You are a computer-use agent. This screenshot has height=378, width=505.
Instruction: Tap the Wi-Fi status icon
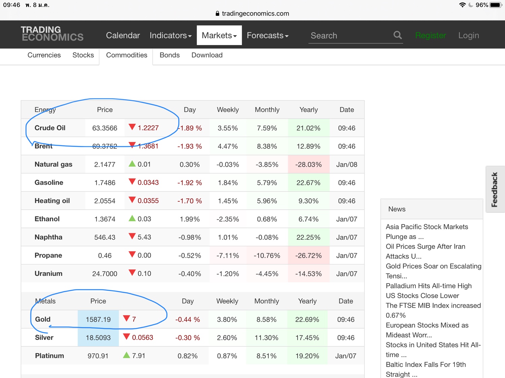coord(462,5)
